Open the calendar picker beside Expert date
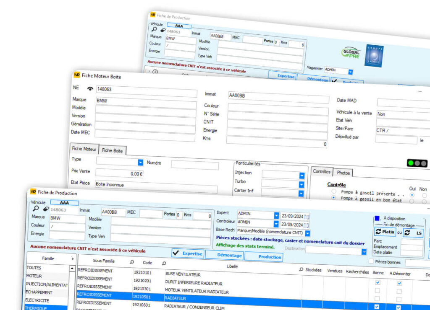Screen dimensions: 430x310 [x=307, y=217]
